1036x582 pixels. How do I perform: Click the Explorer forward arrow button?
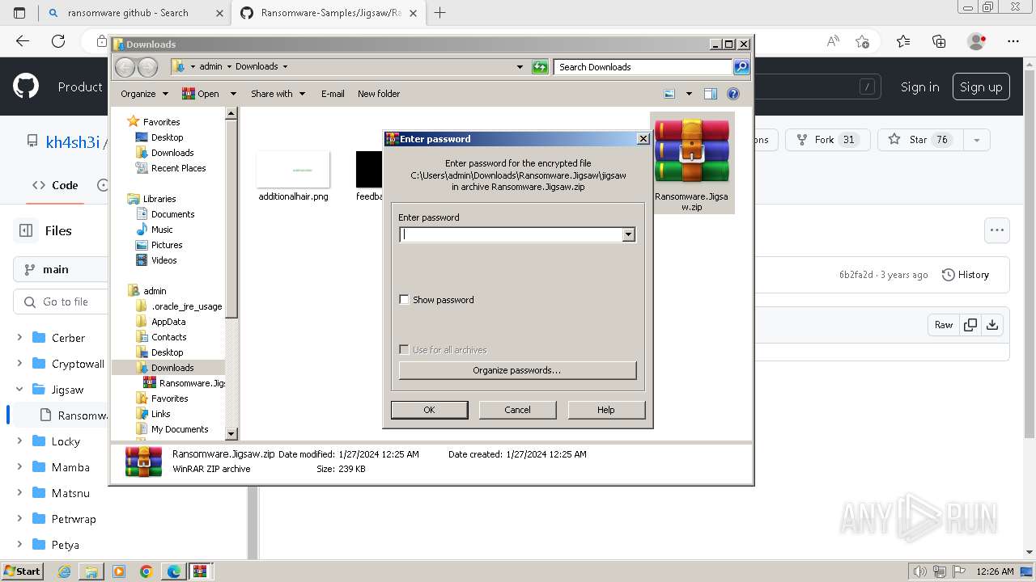147,67
